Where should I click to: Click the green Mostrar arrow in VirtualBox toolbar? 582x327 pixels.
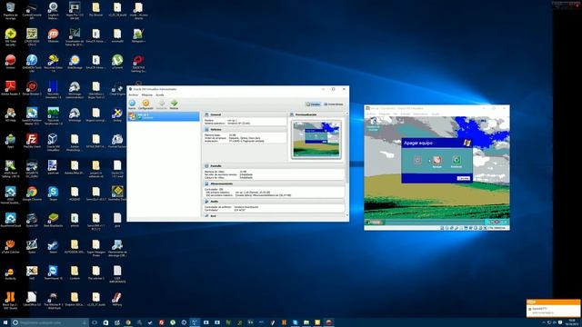pos(174,104)
